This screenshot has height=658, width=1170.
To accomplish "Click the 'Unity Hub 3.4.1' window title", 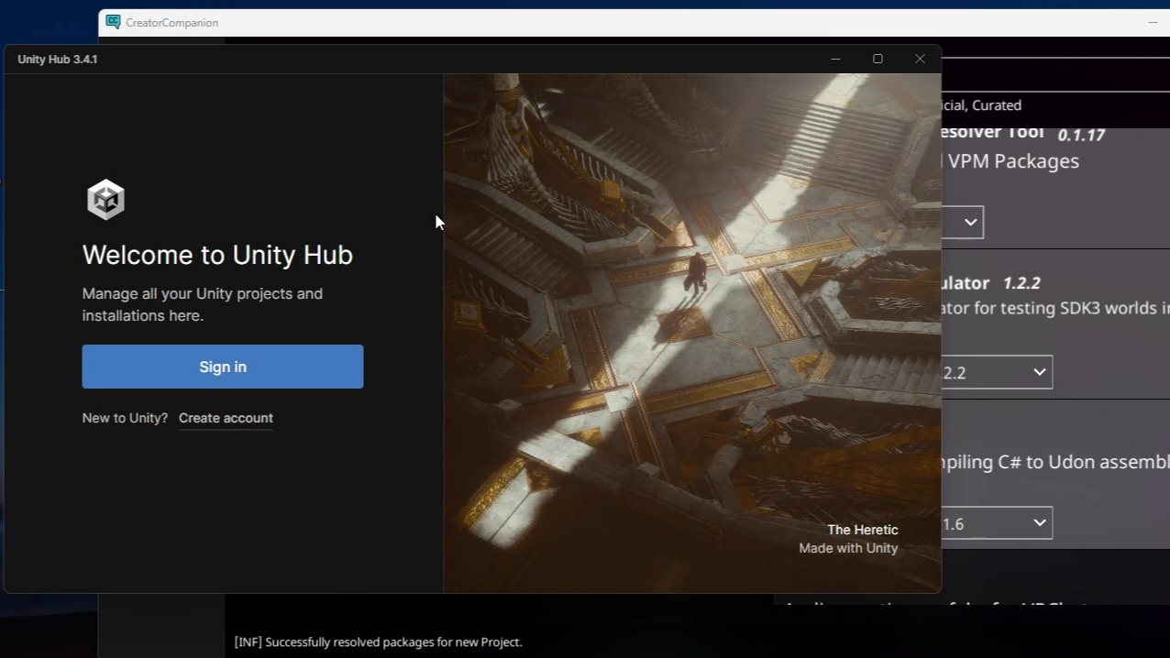I will tap(58, 59).
